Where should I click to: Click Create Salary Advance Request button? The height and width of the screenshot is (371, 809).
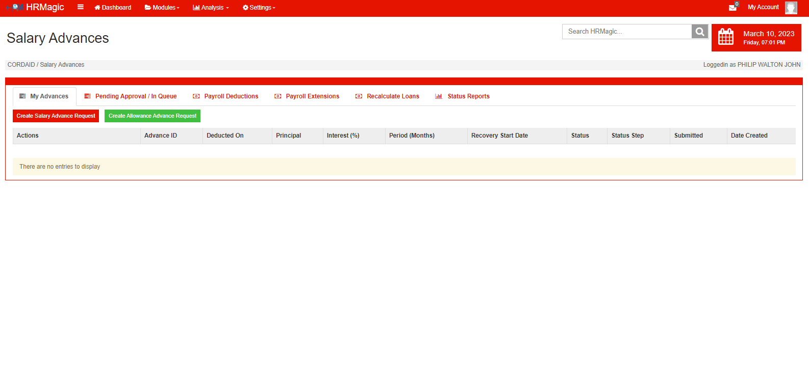(x=56, y=116)
